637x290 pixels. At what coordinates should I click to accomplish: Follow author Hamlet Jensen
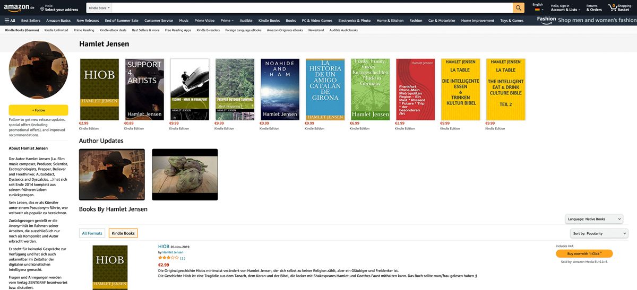point(38,110)
